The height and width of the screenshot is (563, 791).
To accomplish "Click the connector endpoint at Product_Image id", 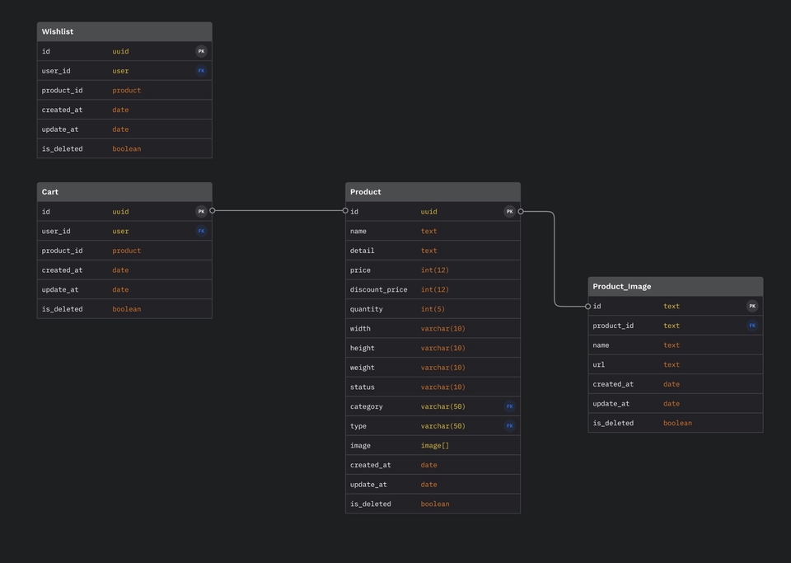I will [587, 306].
